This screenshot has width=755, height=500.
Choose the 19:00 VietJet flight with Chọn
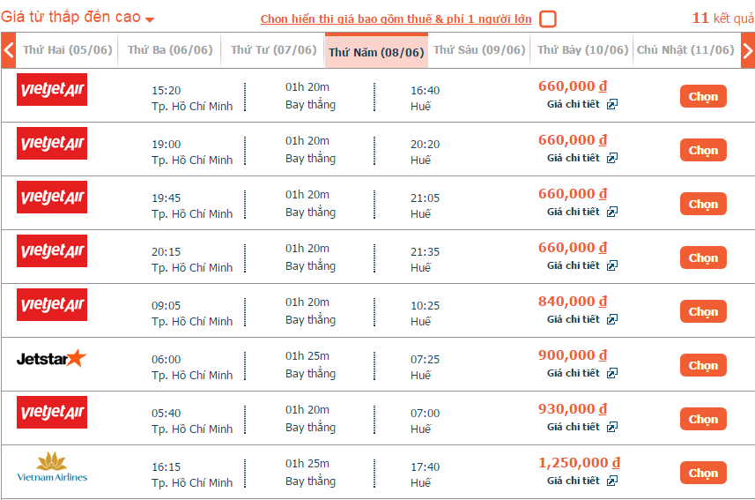(703, 151)
